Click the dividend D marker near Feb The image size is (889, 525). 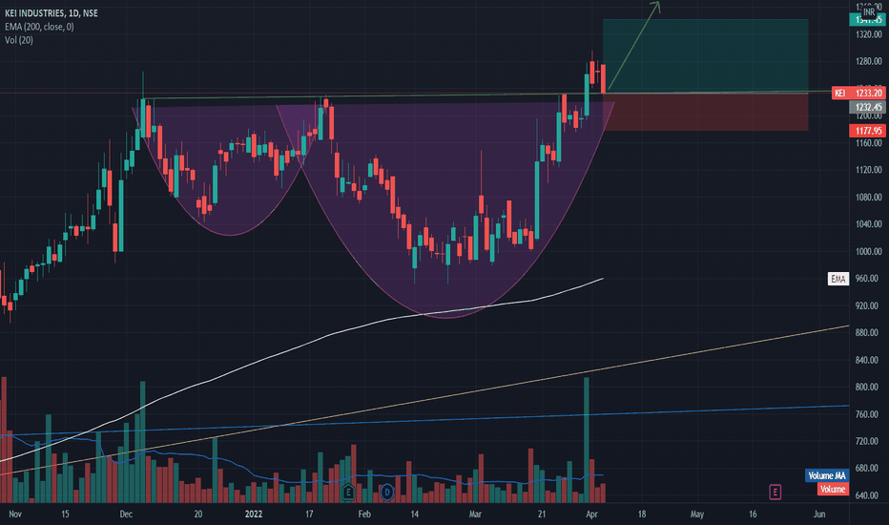(386, 493)
